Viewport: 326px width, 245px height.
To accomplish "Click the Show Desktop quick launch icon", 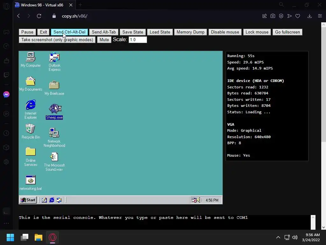I will pos(44,200).
